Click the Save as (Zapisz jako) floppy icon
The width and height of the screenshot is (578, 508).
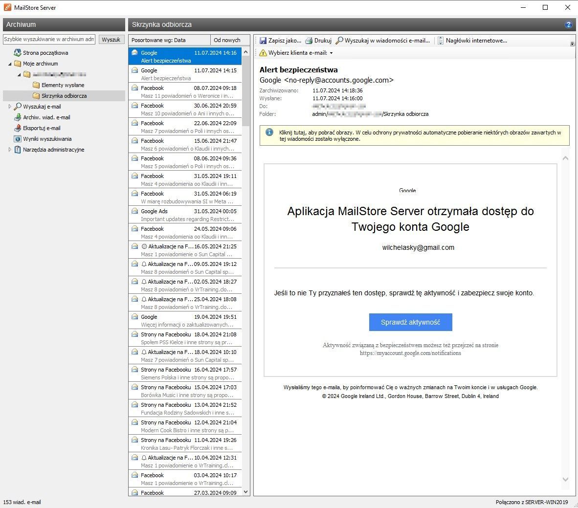[x=263, y=41]
